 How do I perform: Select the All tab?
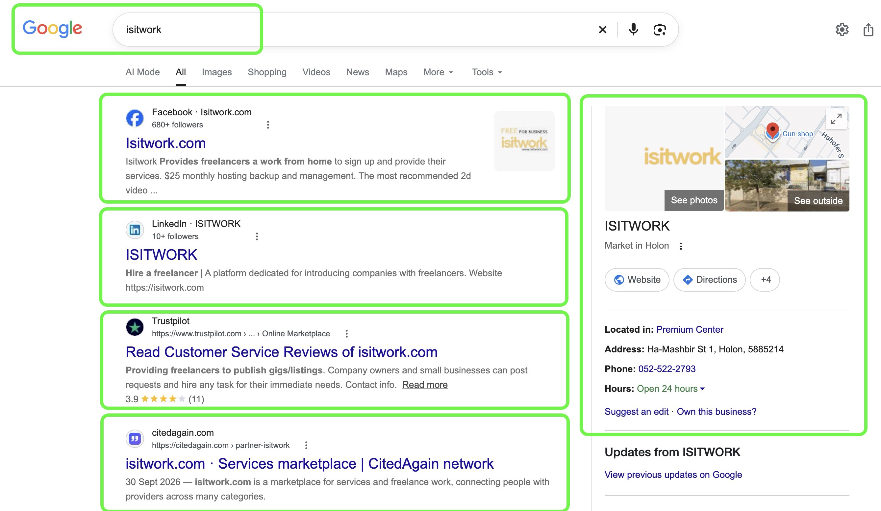point(181,72)
